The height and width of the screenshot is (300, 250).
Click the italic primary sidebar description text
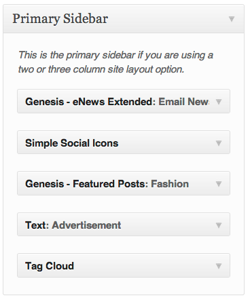click(x=115, y=62)
